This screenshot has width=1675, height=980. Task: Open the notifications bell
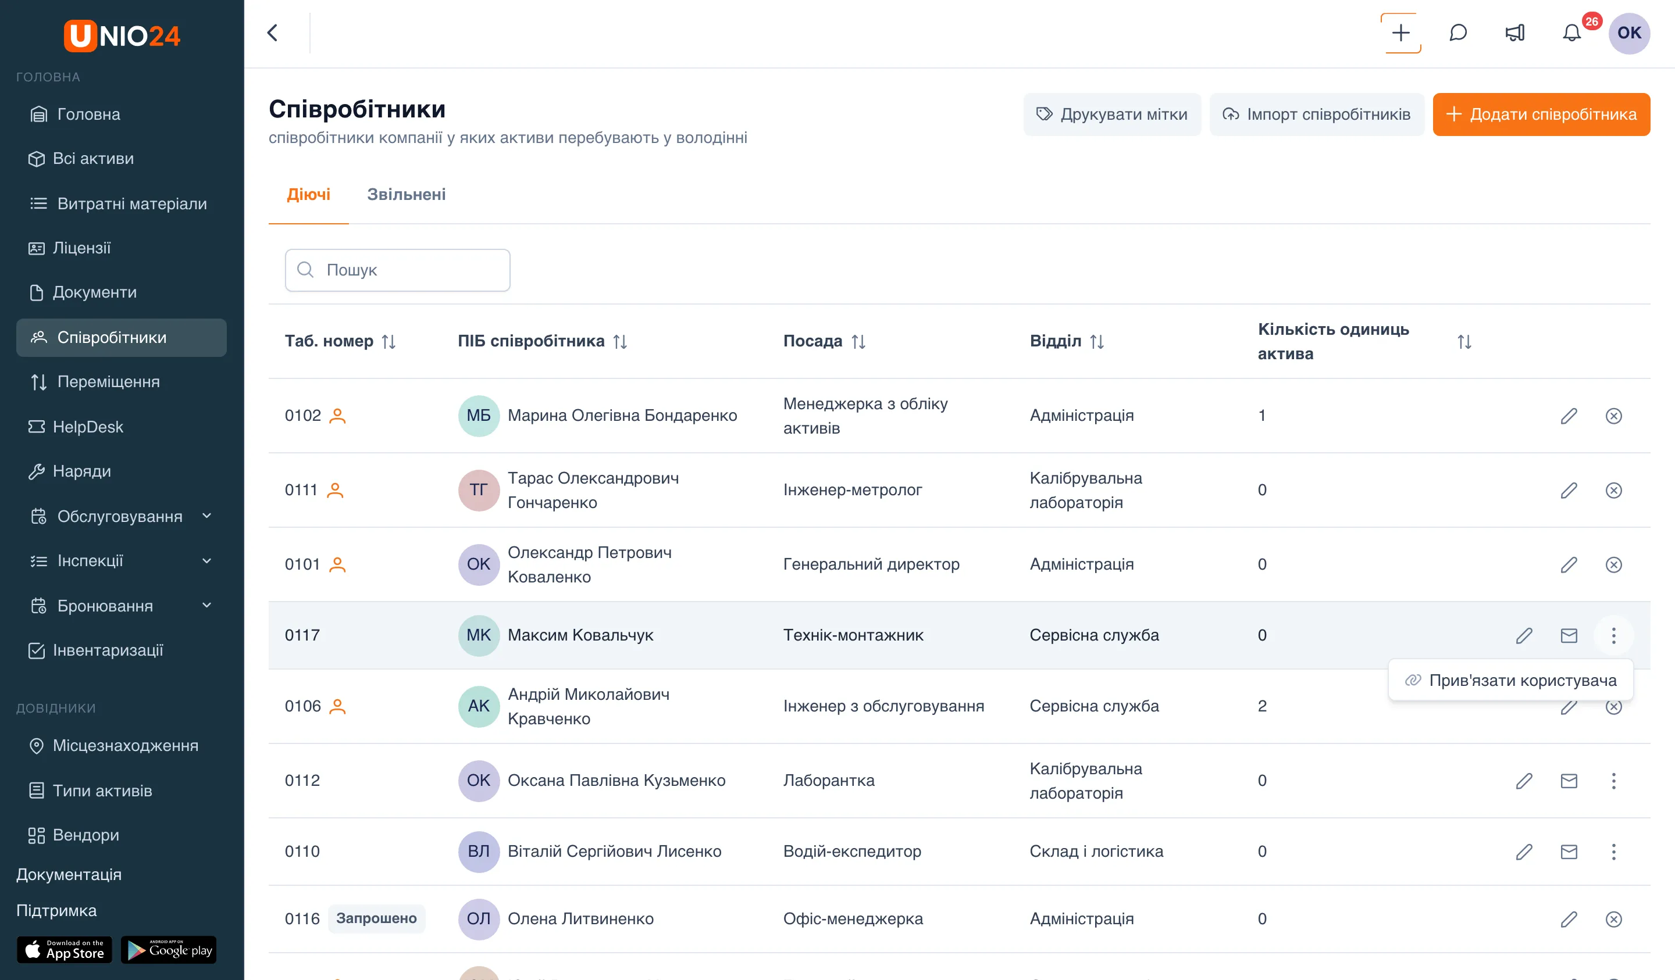(1571, 33)
